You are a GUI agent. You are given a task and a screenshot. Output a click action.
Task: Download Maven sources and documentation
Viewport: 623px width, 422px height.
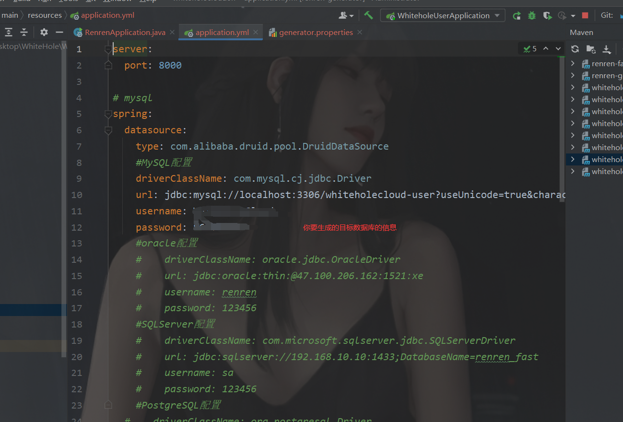pyautogui.click(x=607, y=49)
